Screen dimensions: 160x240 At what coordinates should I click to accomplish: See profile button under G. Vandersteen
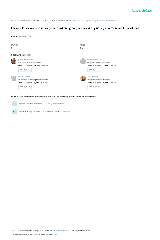point(94,70)
